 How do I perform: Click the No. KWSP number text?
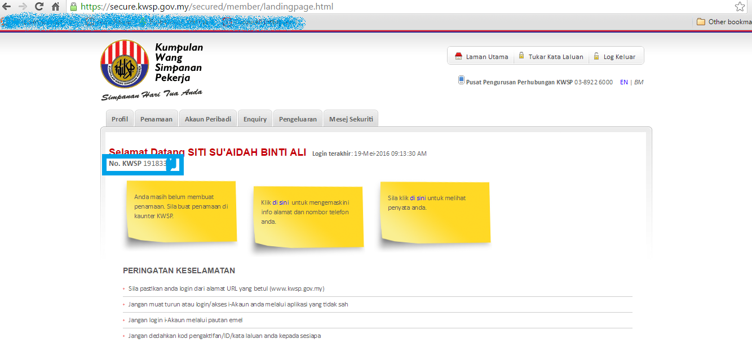[138, 164]
